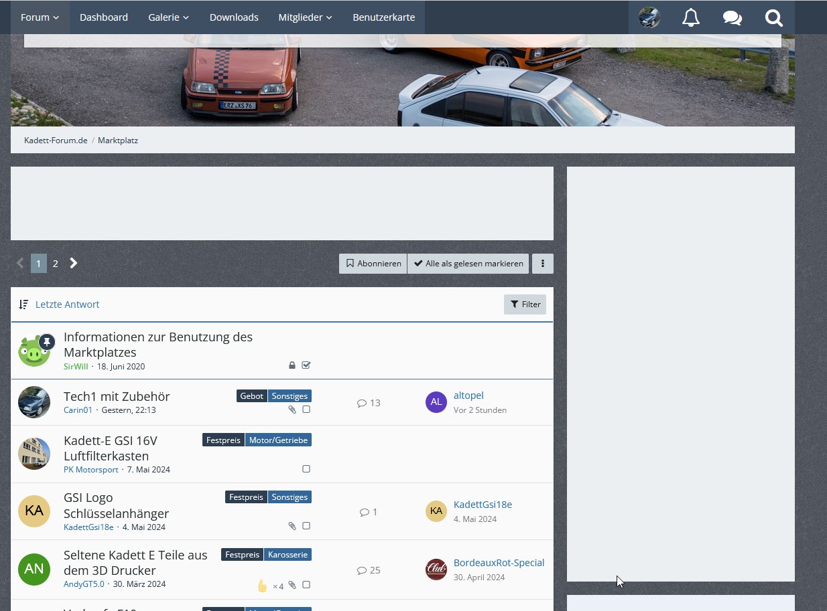Tick the checkbox for Tech1 mit Zubehör
The image size is (827, 611).
tap(306, 410)
